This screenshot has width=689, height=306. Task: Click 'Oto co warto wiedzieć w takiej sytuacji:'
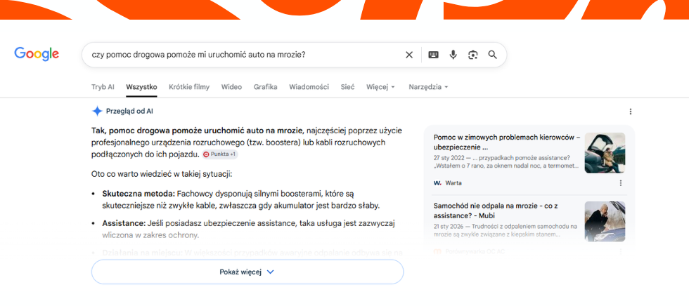[161, 174]
